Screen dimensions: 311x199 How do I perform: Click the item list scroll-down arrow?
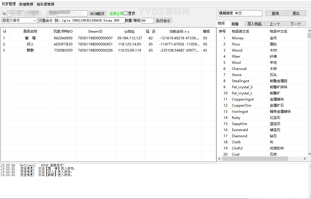(309, 154)
